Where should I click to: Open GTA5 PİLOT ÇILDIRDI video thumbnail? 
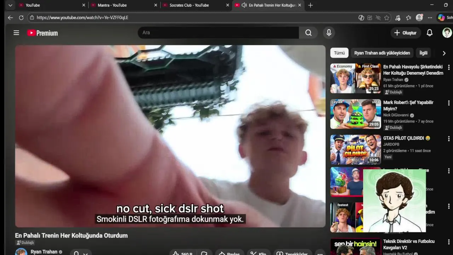coord(356,149)
